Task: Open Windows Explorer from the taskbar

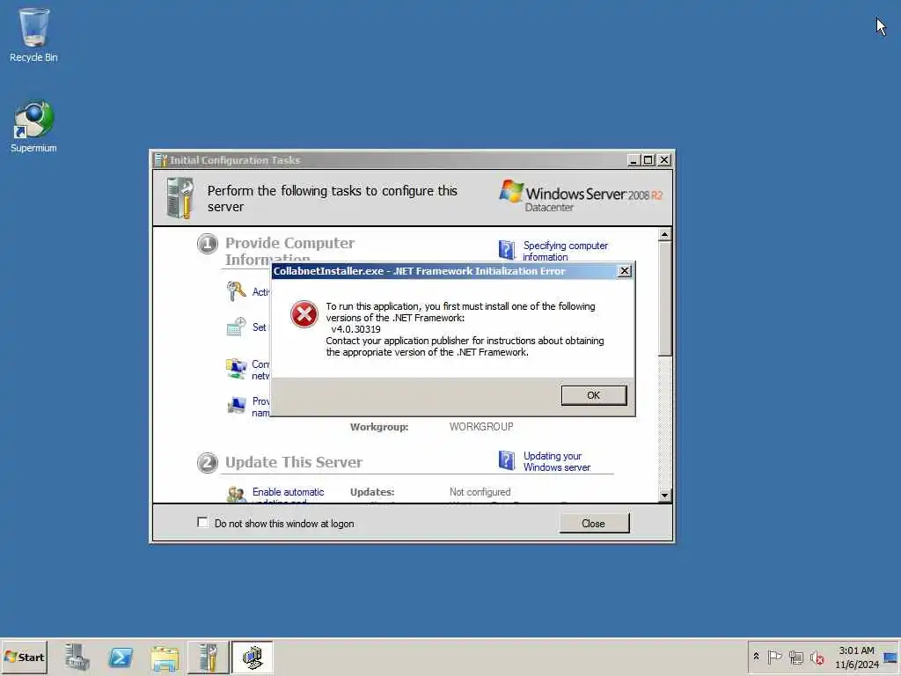Action: pyautogui.click(x=165, y=657)
